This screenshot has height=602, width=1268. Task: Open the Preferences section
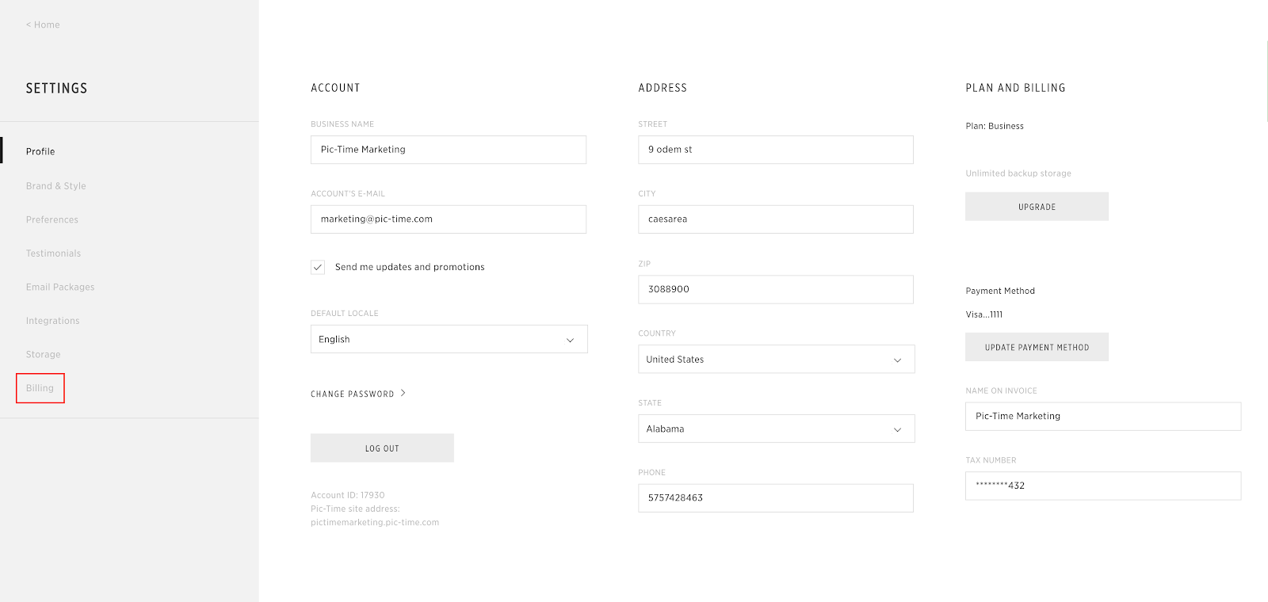click(x=52, y=219)
